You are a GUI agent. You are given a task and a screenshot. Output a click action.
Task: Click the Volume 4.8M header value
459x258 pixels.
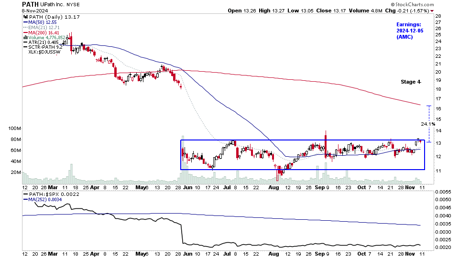pyautogui.click(x=365, y=11)
